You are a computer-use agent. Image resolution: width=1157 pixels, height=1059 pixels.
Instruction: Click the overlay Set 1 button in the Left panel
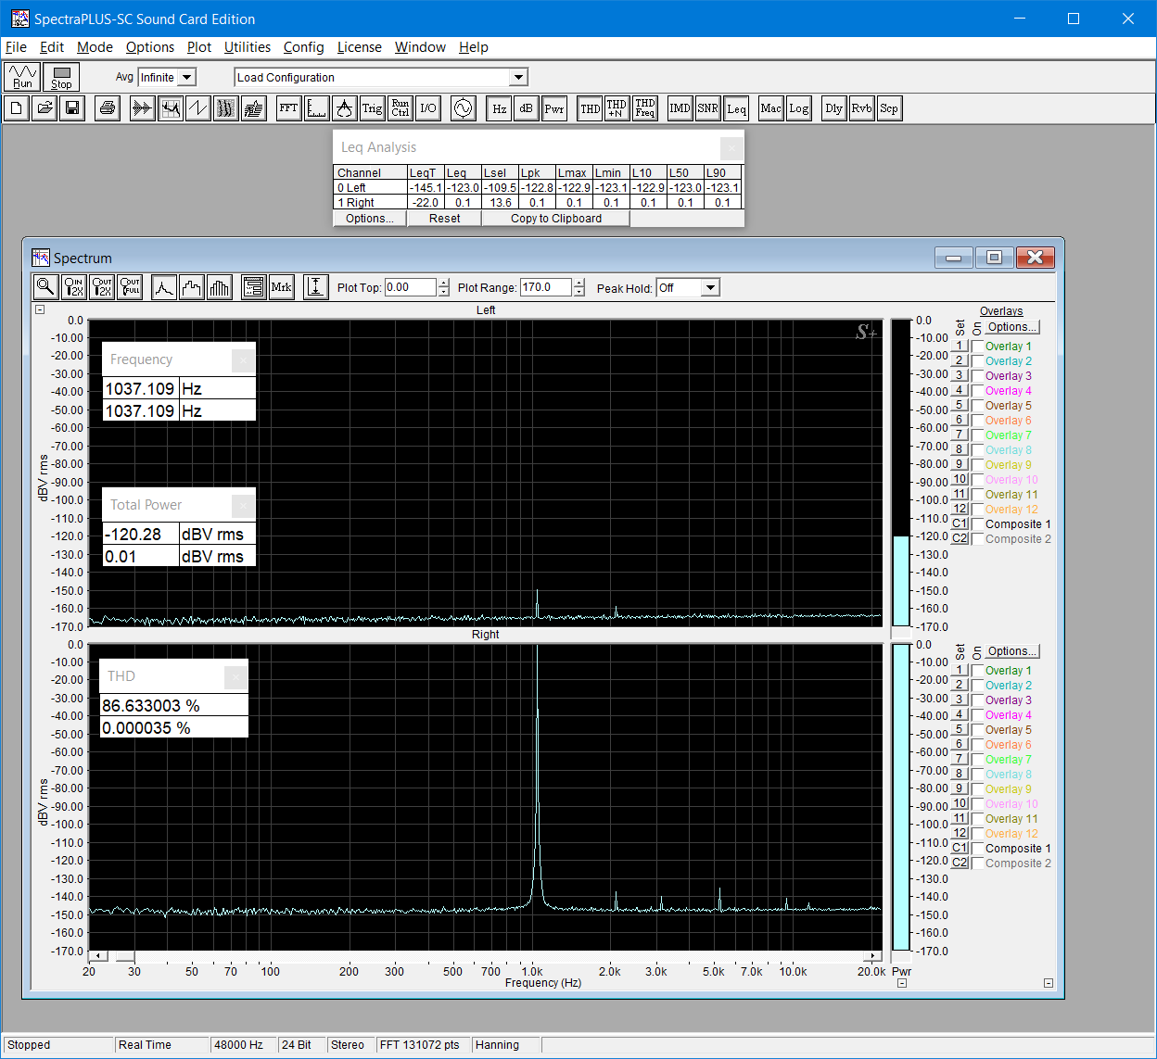960,346
